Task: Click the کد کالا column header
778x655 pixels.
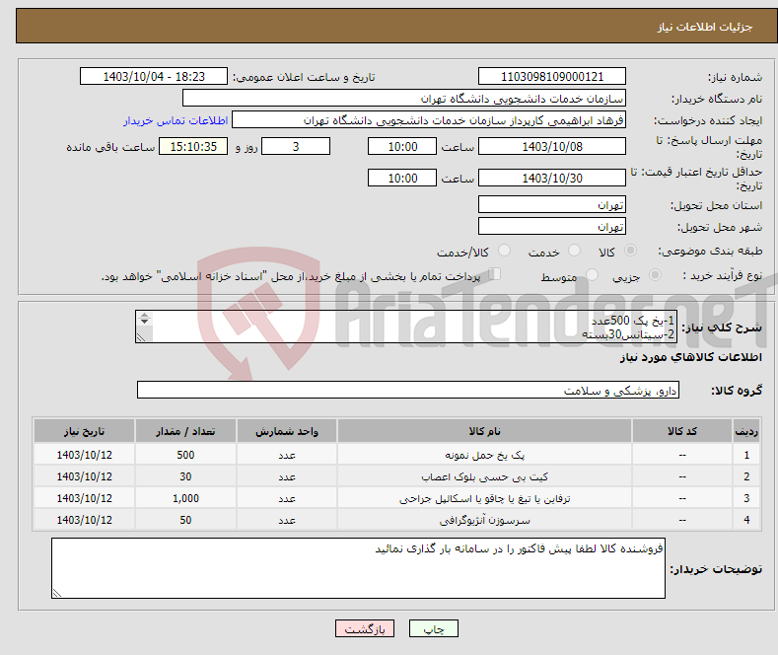Action: (682, 431)
